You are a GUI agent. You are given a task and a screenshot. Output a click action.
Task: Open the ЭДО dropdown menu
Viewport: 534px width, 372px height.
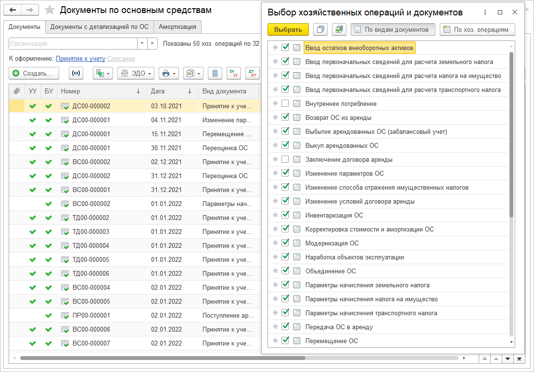tap(136, 73)
